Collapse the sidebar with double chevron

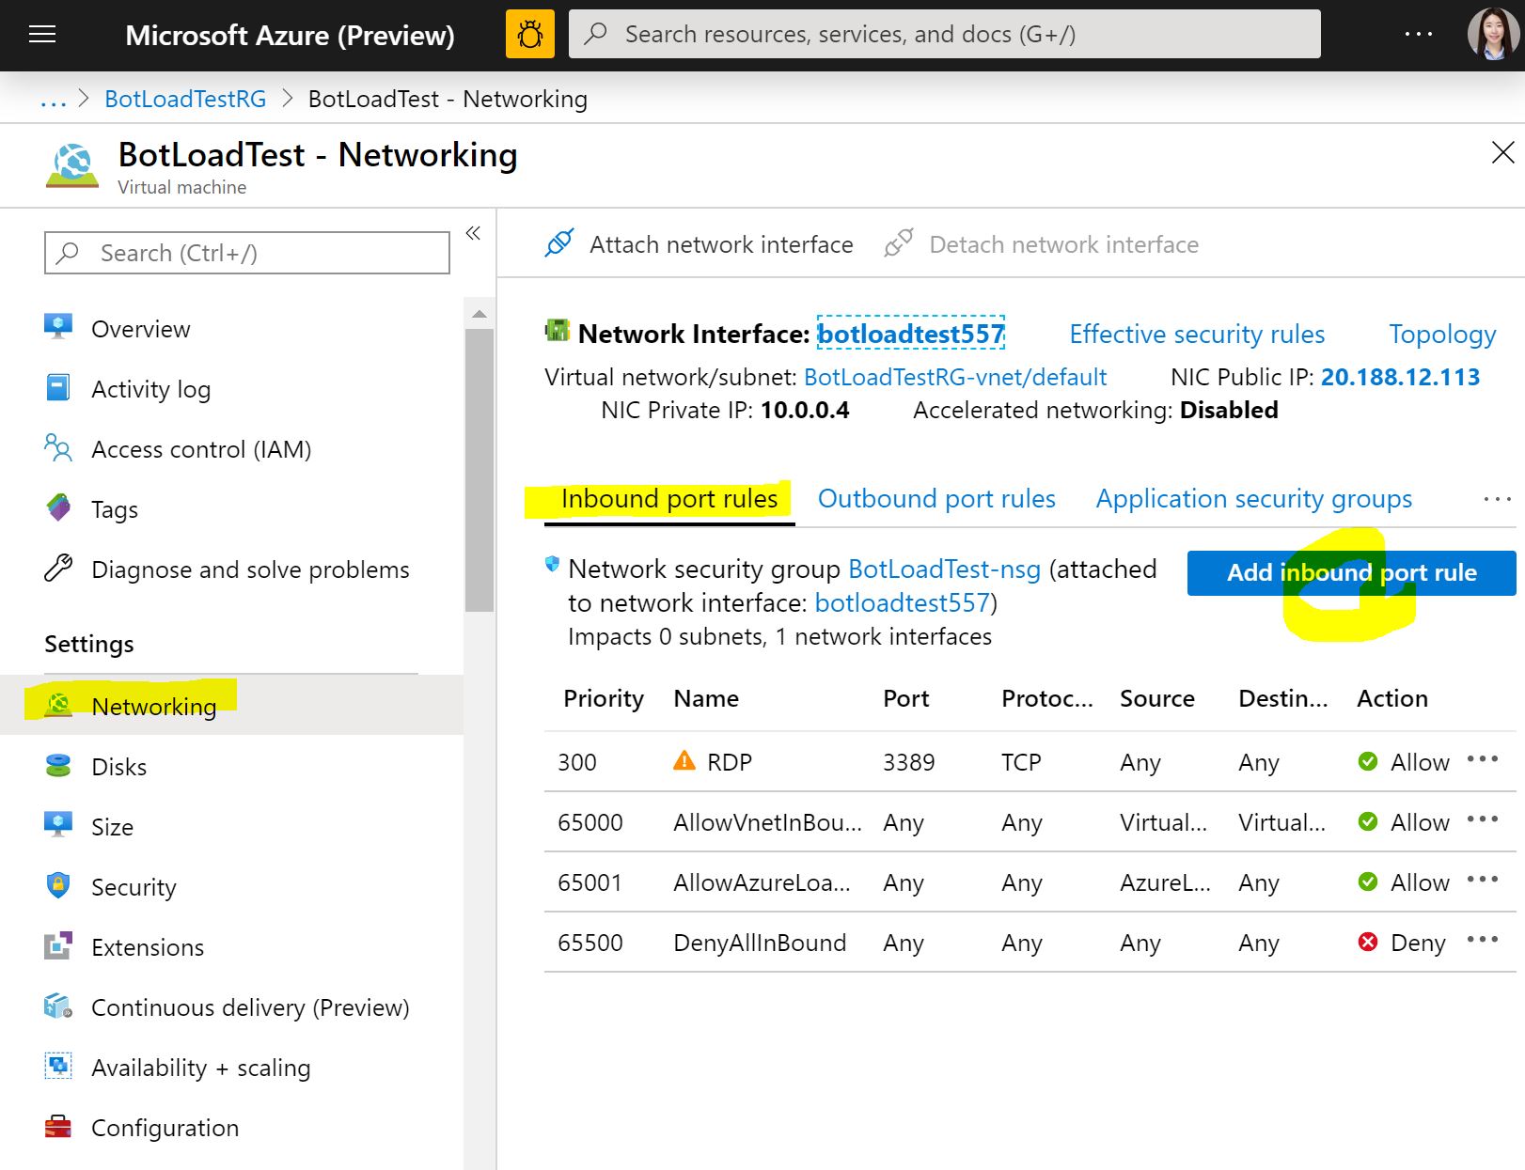tap(473, 233)
